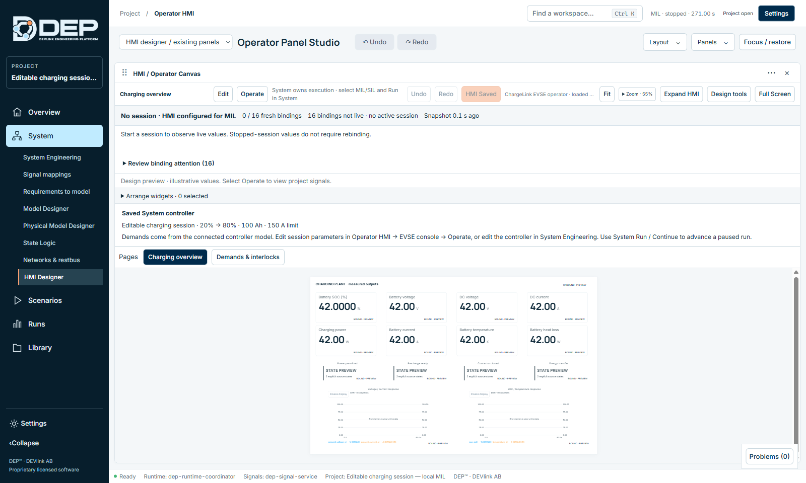Click the Problems (0) button
The image size is (806, 483).
pos(769,456)
